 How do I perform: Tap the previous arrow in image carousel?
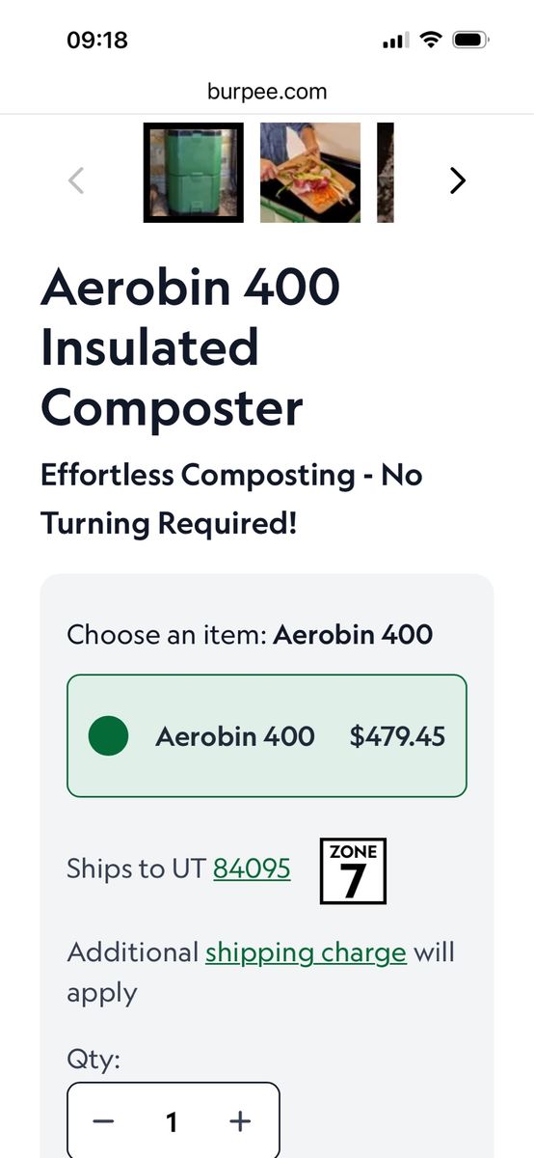[76, 180]
